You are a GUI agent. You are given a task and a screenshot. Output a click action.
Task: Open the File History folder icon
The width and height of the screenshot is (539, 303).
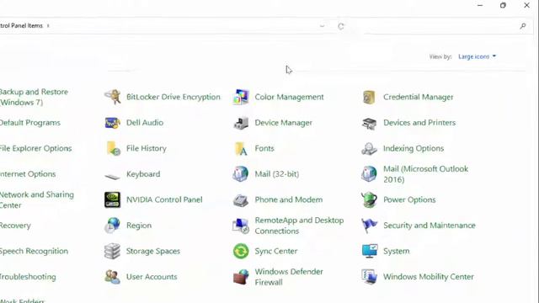(x=113, y=148)
